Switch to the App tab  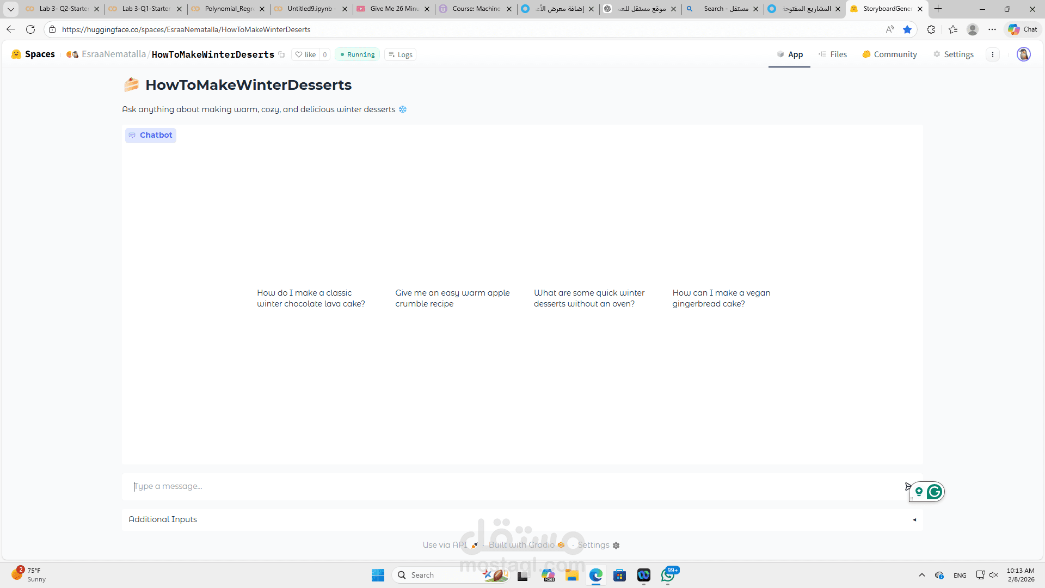tap(789, 54)
